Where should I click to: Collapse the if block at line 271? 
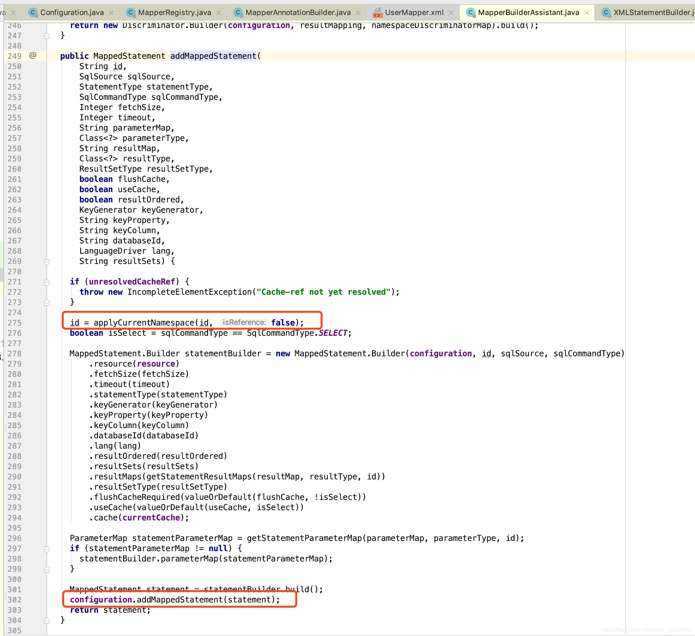click(x=47, y=282)
